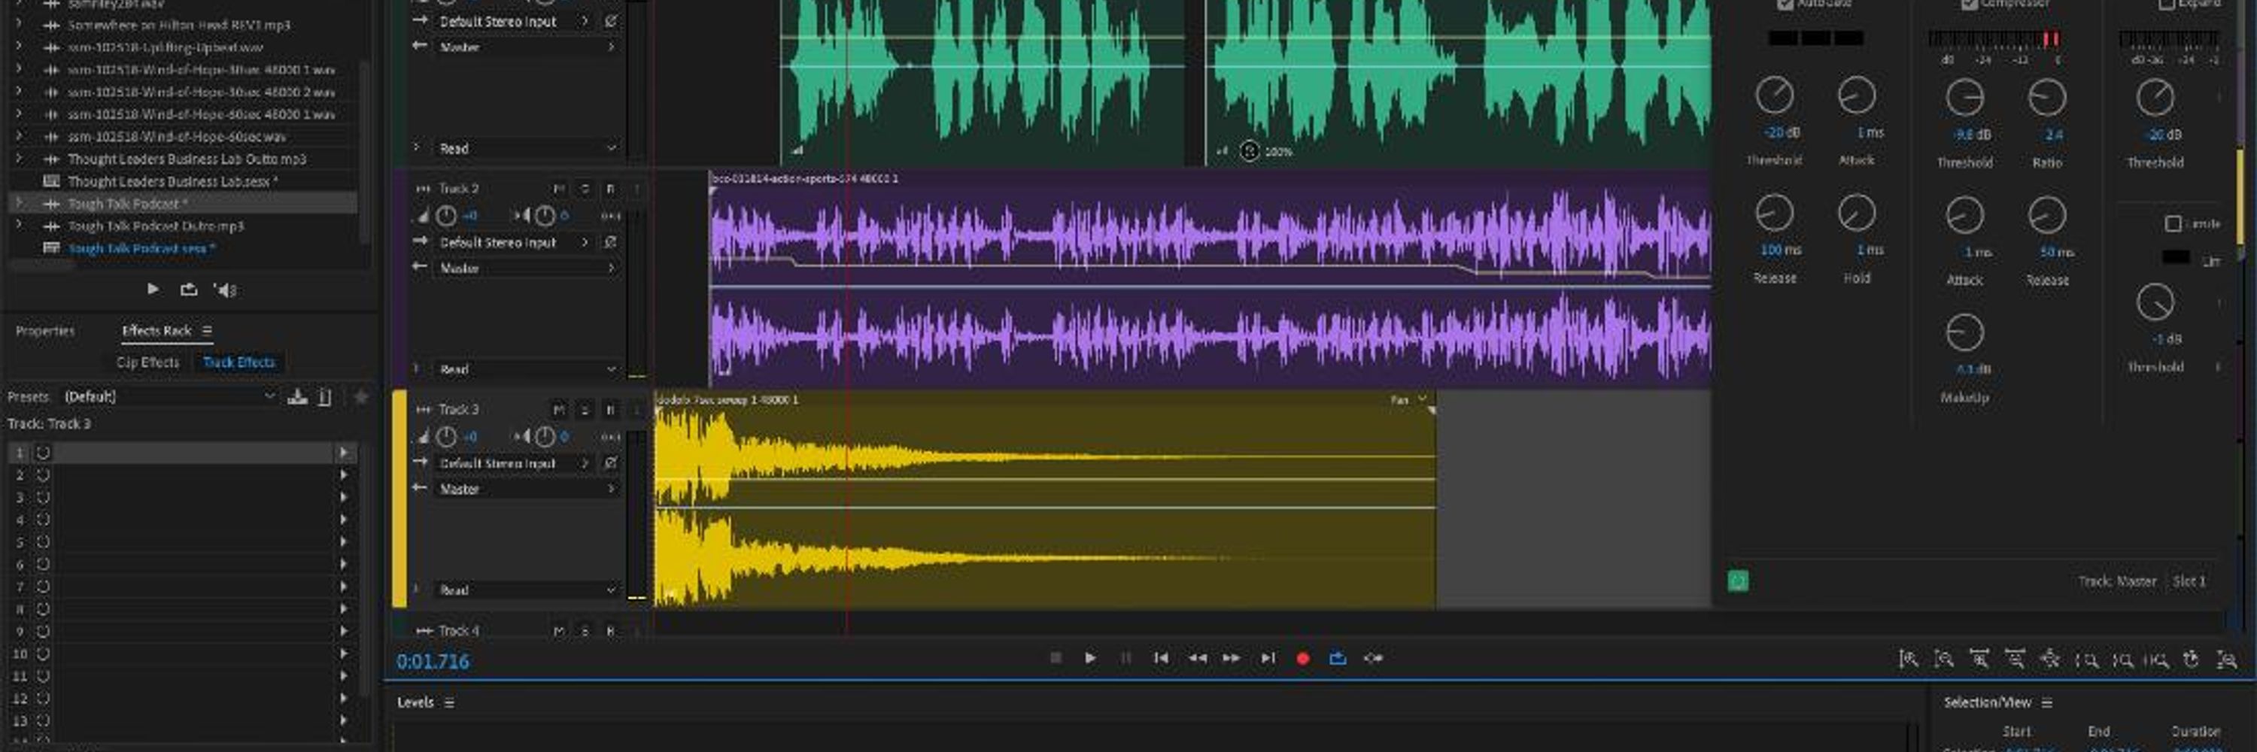Delete preset trash icon in Effects Rack
The width and height of the screenshot is (2257, 752).
pos(325,396)
